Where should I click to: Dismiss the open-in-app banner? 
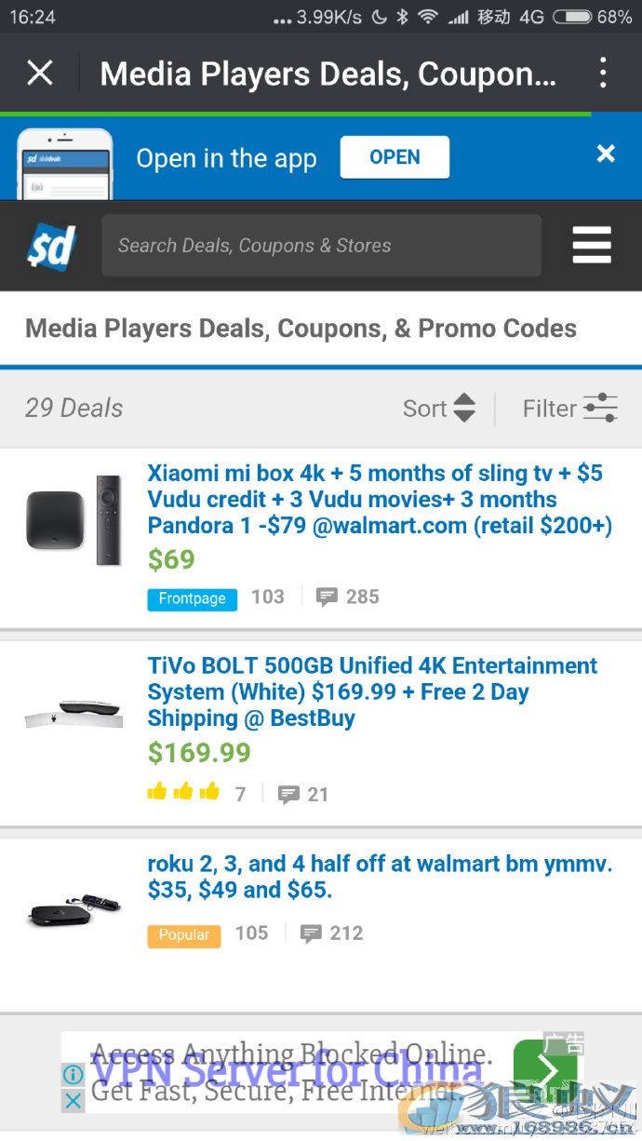click(x=606, y=154)
